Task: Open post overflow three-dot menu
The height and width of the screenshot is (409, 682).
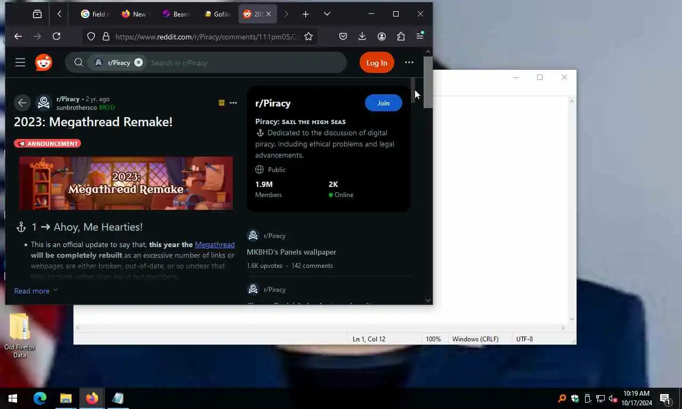Action: [233, 103]
